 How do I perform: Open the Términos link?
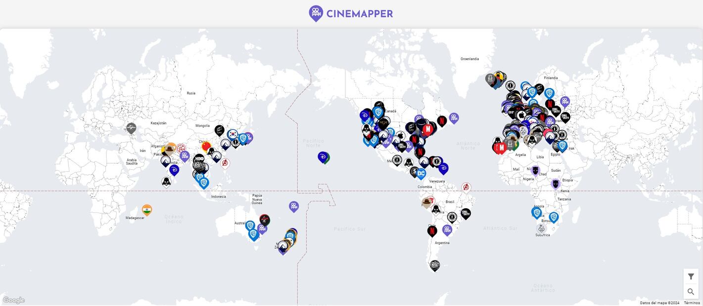tap(692, 303)
